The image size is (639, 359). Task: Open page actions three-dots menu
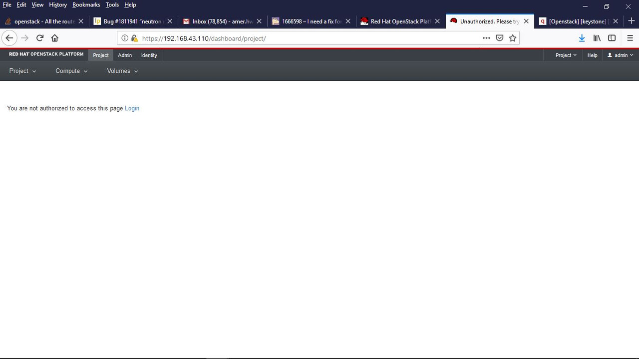coord(486,38)
